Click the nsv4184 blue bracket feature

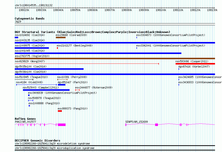[36, 85]
